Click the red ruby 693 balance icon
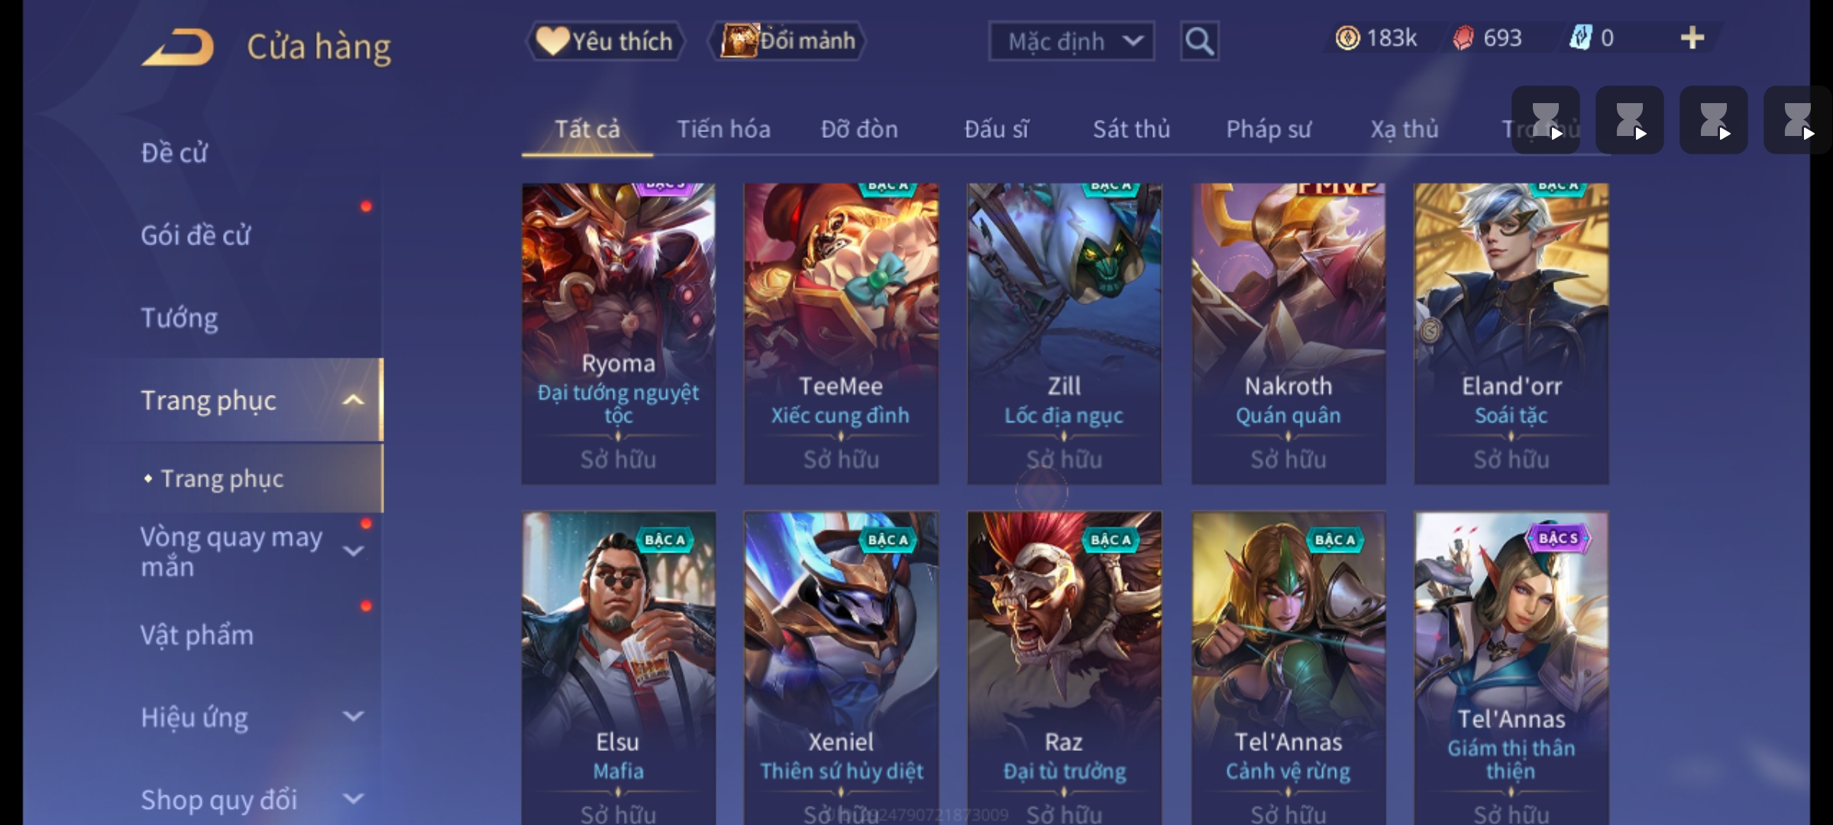This screenshot has height=825, width=1833. [x=1463, y=37]
